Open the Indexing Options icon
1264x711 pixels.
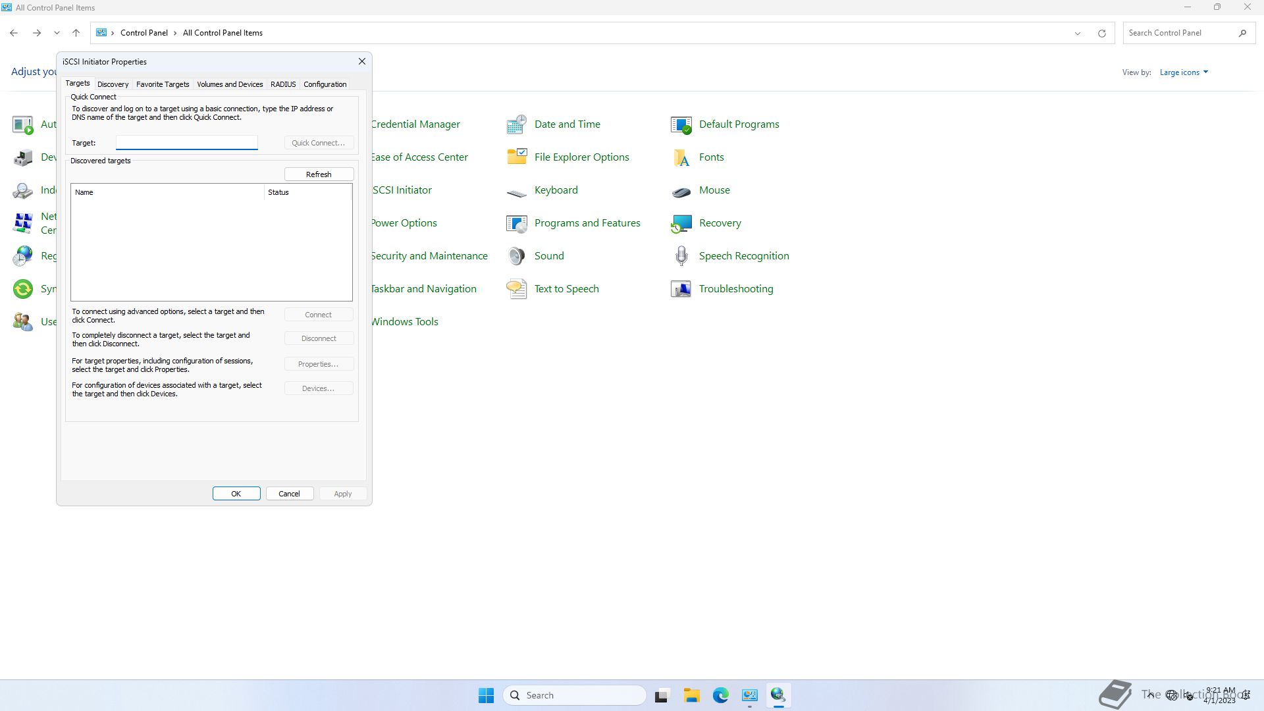[23, 190]
